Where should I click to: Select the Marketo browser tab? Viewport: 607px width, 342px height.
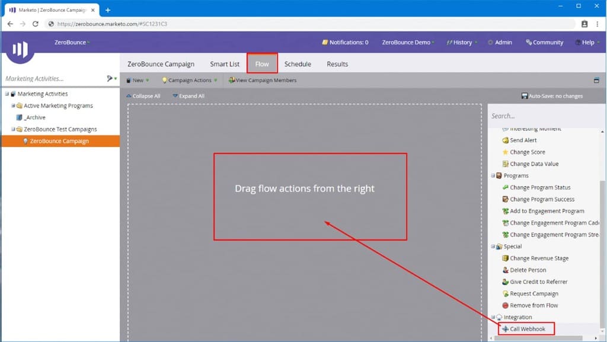click(52, 10)
